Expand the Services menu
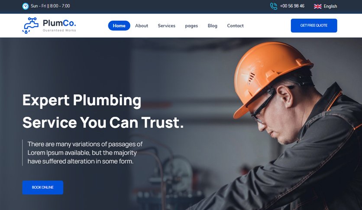The width and height of the screenshot is (362, 210). click(x=166, y=26)
